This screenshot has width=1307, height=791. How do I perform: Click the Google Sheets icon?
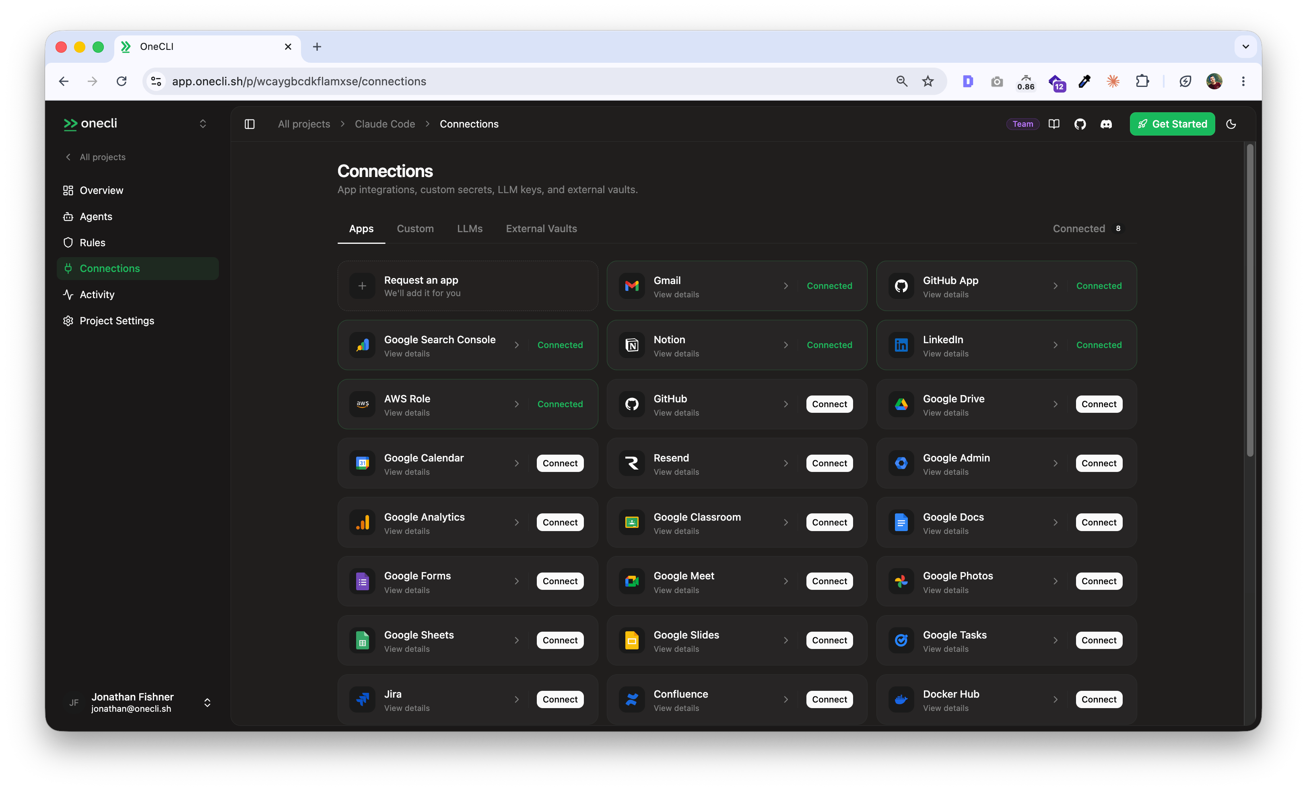(x=362, y=641)
